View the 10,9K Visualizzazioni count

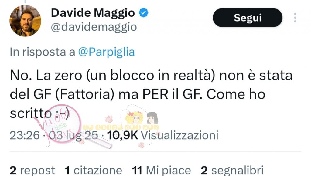(x=163, y=135)
